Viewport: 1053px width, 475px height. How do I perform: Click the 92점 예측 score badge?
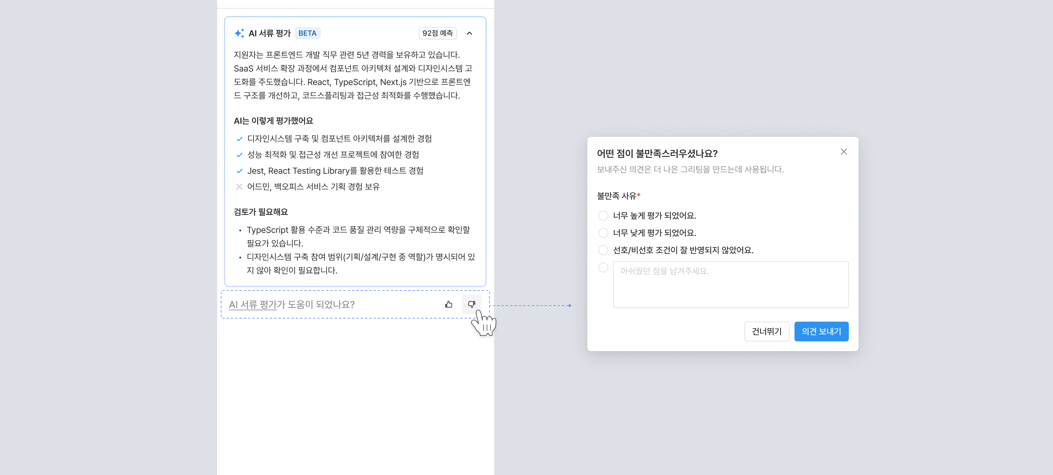pos(437,33)
